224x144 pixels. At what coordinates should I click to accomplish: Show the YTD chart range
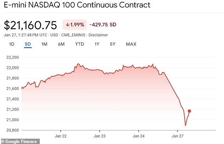tap(80, 44)
